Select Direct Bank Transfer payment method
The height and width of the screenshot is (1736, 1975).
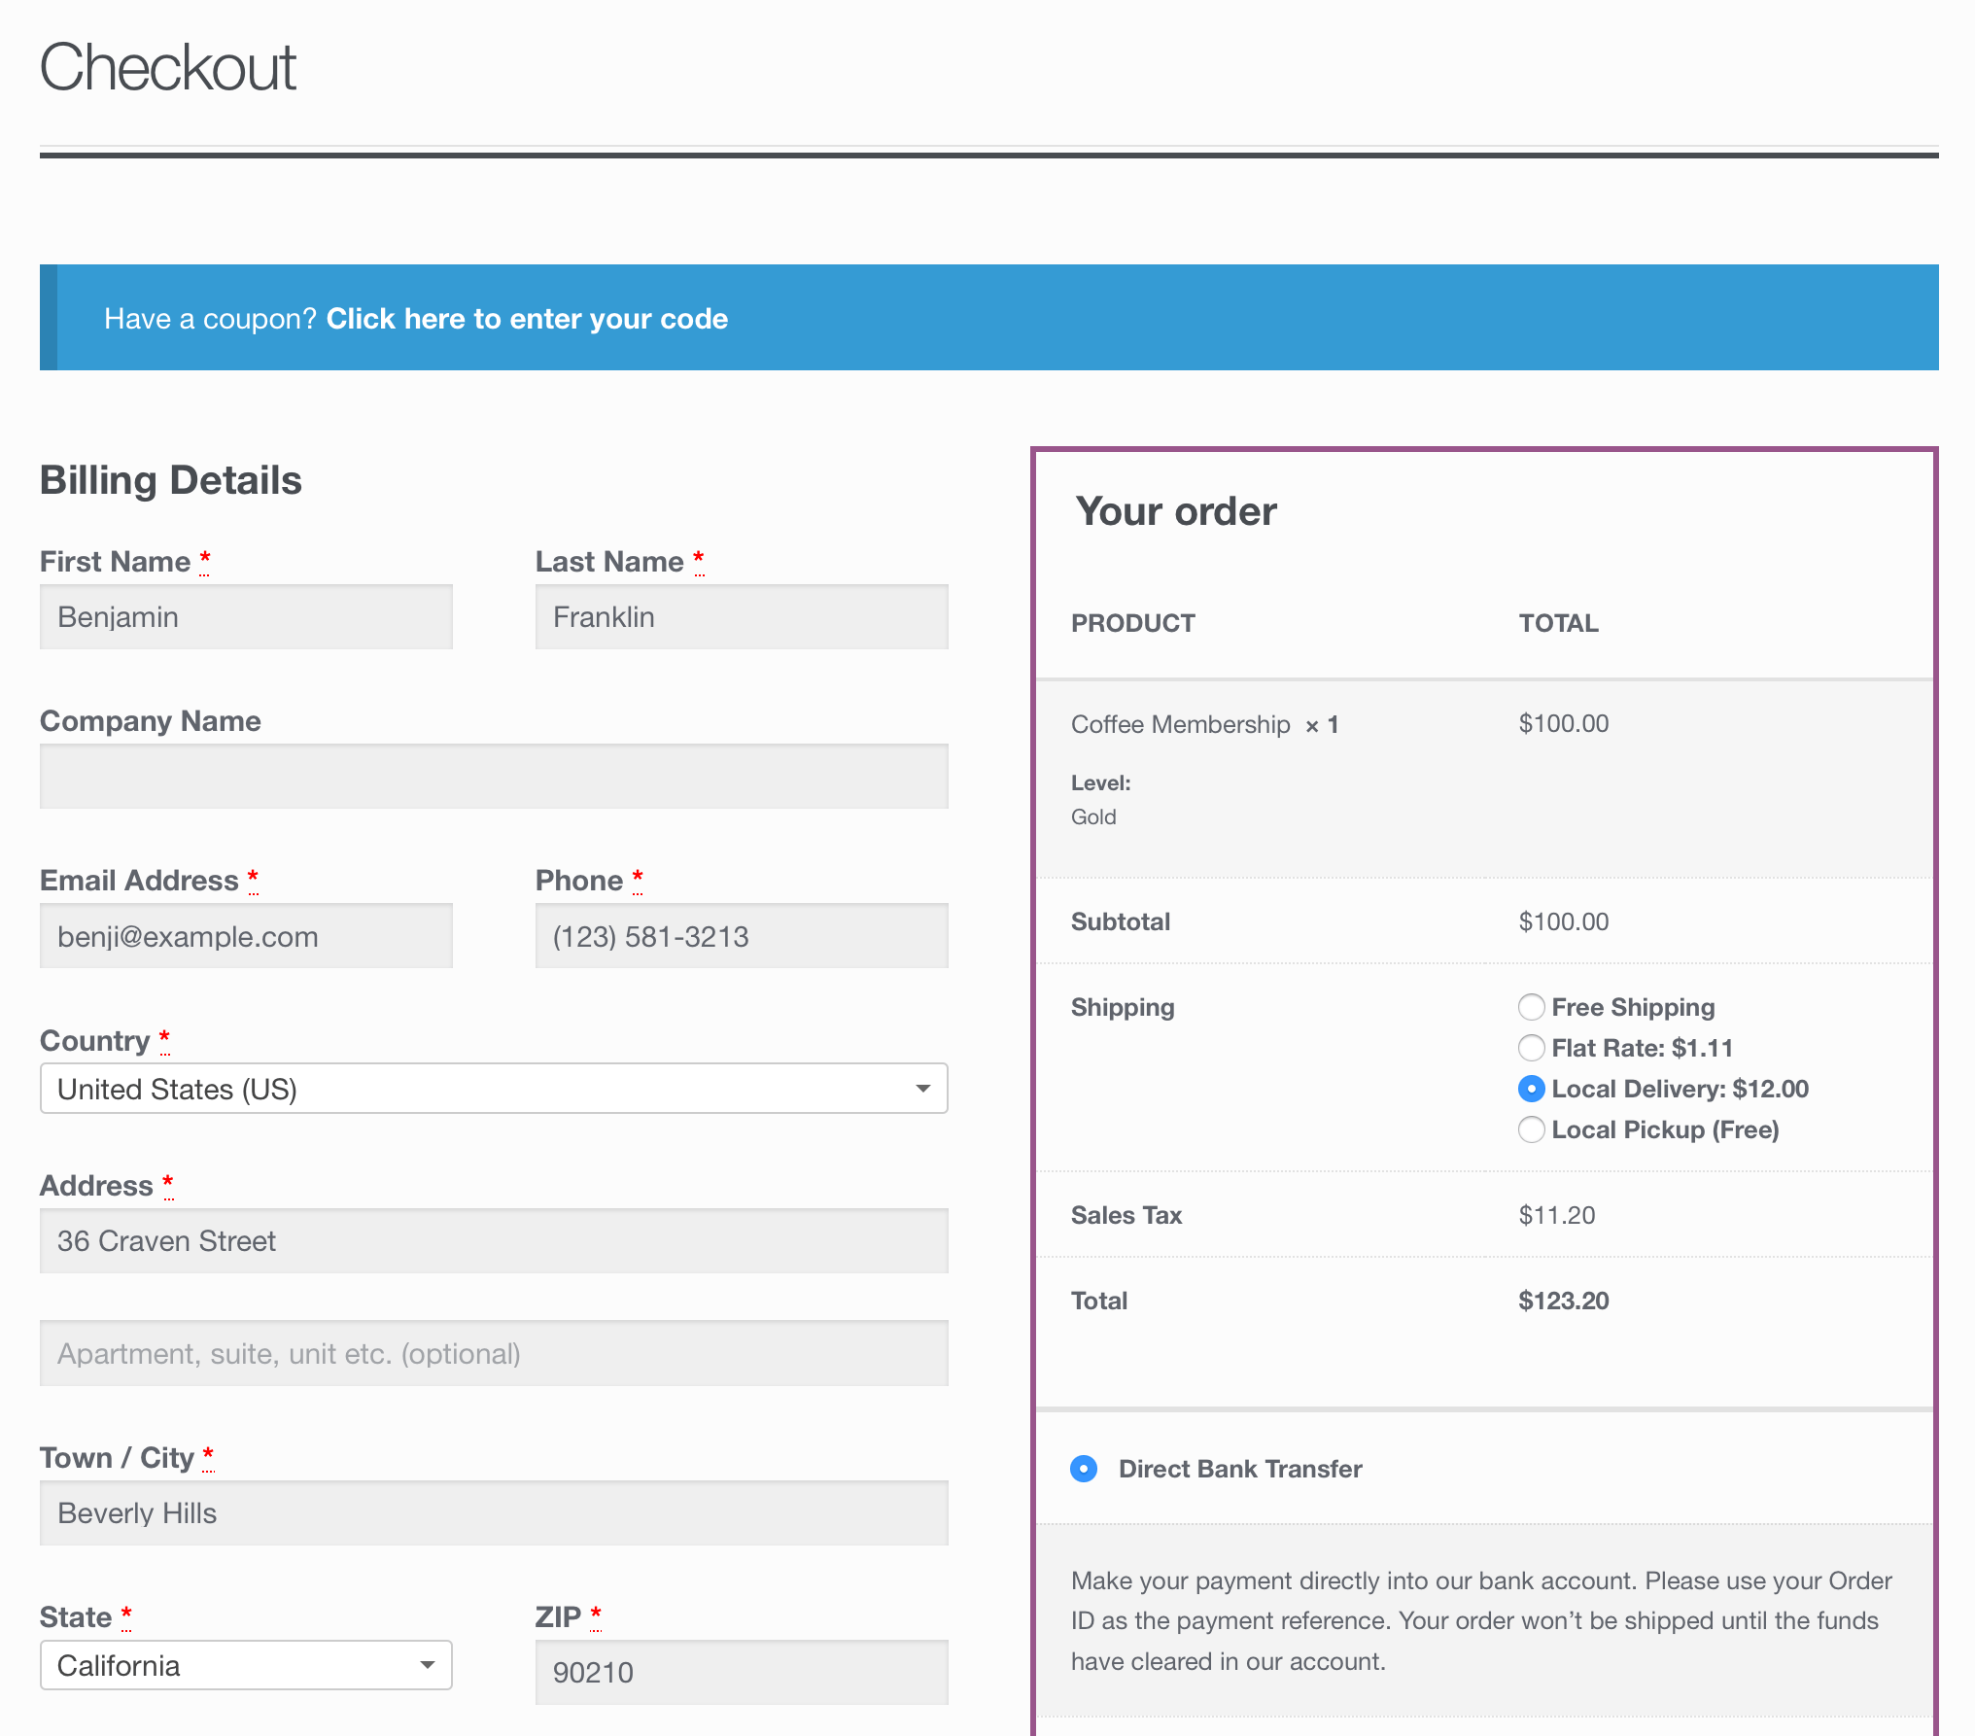tap(1084, 1469)
